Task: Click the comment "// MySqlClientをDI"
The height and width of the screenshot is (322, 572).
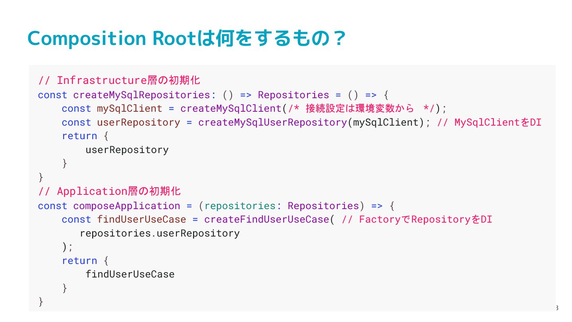Action: pyautogui.click(x=489, y=122)
